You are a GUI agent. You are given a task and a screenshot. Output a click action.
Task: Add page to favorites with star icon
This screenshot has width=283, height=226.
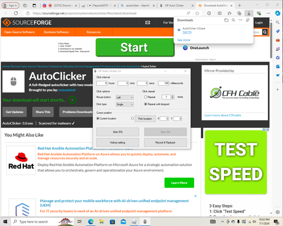tap(197, 13)
